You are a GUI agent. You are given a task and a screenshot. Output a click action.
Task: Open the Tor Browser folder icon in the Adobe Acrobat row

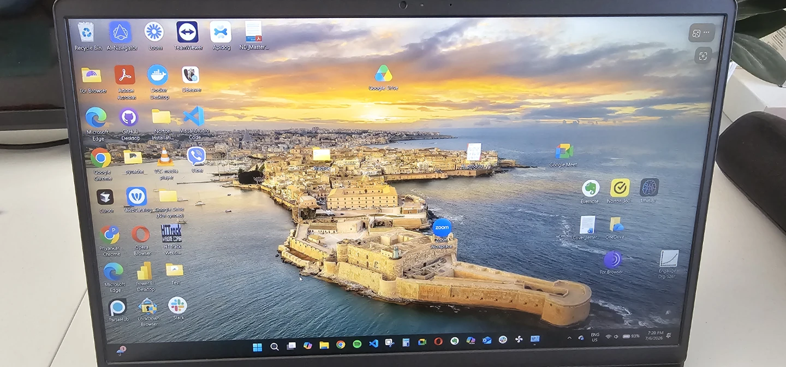click(x=93, y=81)
